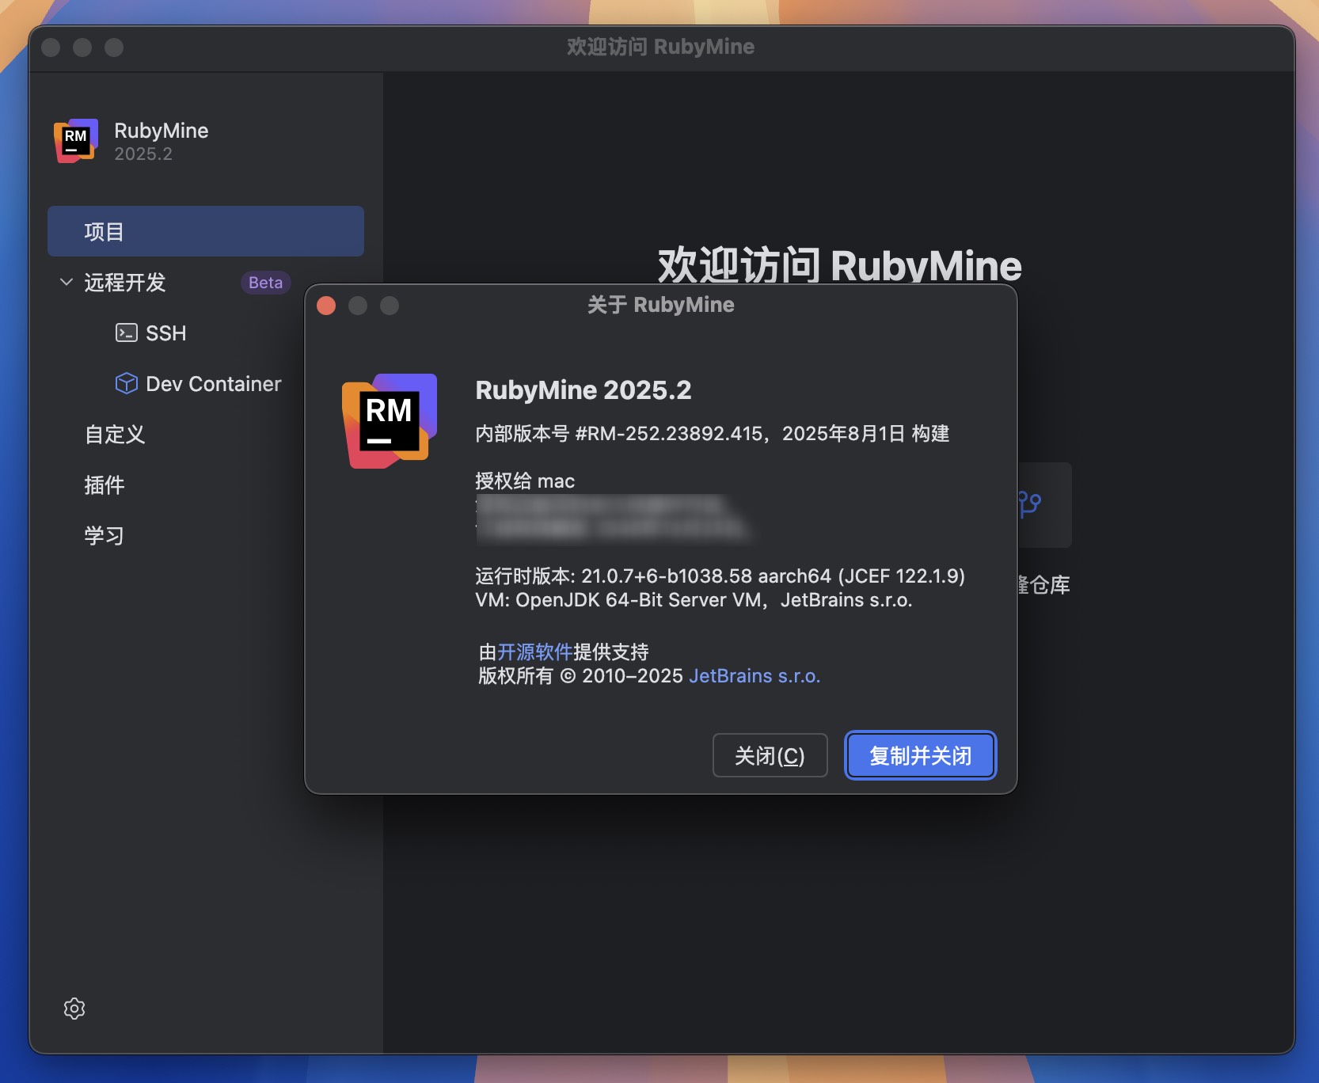The image size is (1319, 1083).
Task: Click the 授权给 mac text
Action: point(525,481)
